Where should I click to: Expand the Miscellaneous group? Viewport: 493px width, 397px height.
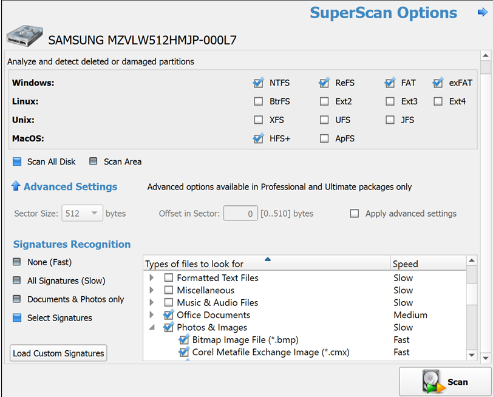click(152, 290)
